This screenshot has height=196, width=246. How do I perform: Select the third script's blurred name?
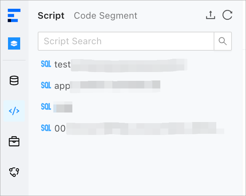63,107
